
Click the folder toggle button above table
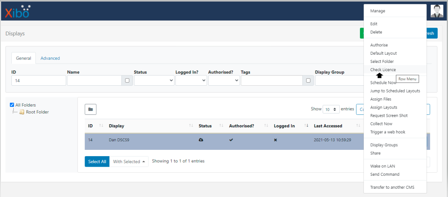coord(90,109)
